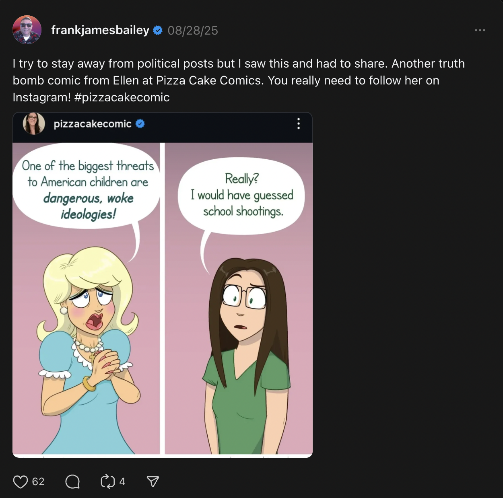Click the pizzacakecomic profile picture

click(34, 123)
